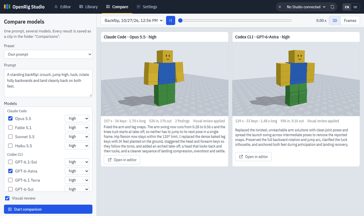This screenshot has width=364, height=216.
Task: Click the 'Compare models' heading
Action: pos(24,22)
